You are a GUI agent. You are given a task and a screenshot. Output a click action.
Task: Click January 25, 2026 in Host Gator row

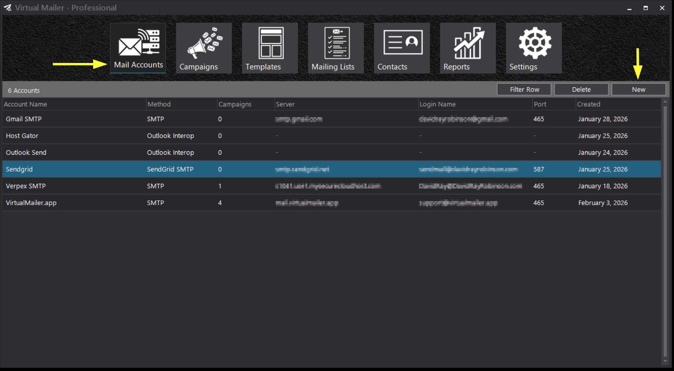pyautogui.click(x=603, y=136)
